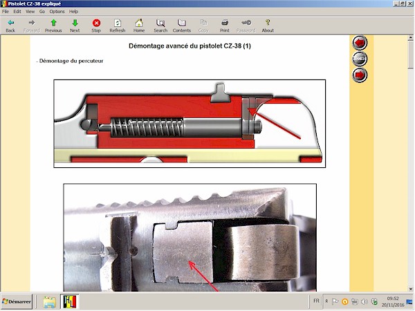Click the heading Démontage avancé du pistolet CZ-38
The width and height of the screenshot is (415, 311).
tap(190, 46)
